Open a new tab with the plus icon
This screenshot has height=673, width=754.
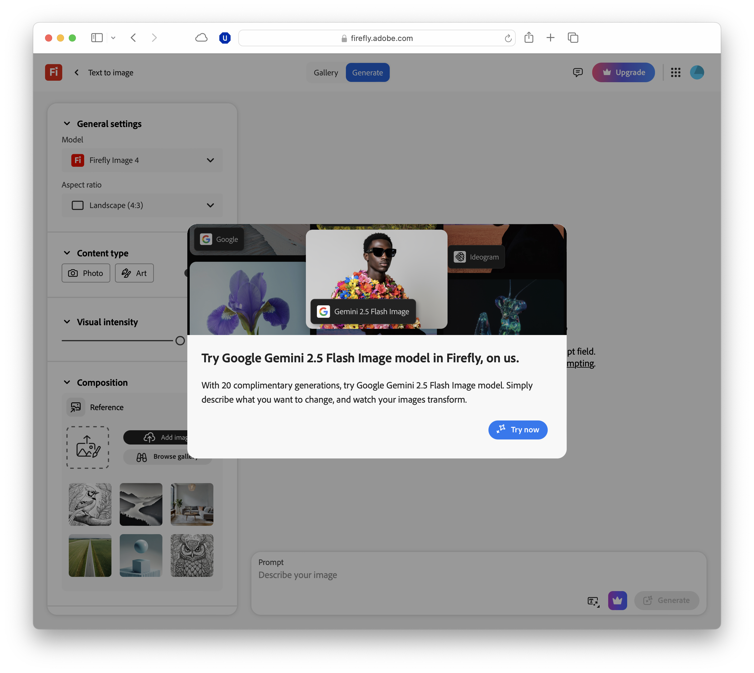[550, 38]
